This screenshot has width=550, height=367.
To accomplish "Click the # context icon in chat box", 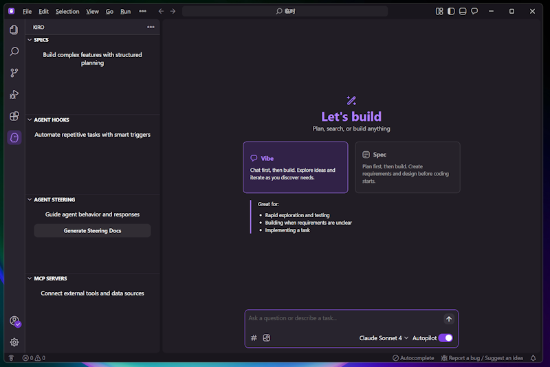I will point(254,337).
